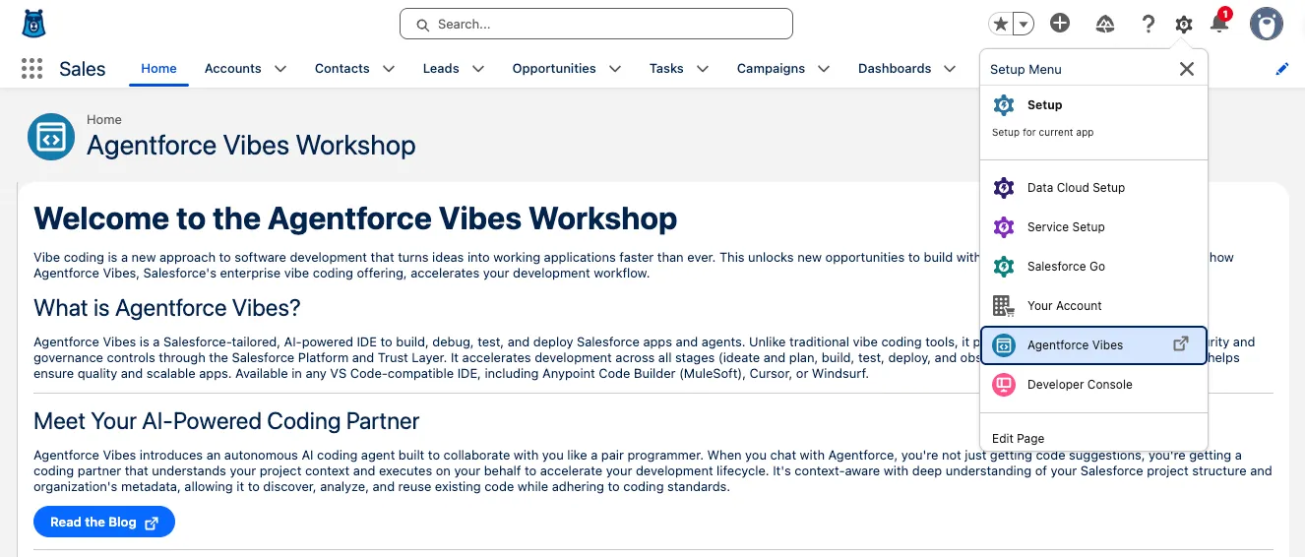Select Data Cloud Setup from Setup Menu
The height and width of the screenshot is (557, 1305).
pos(1076,188)
